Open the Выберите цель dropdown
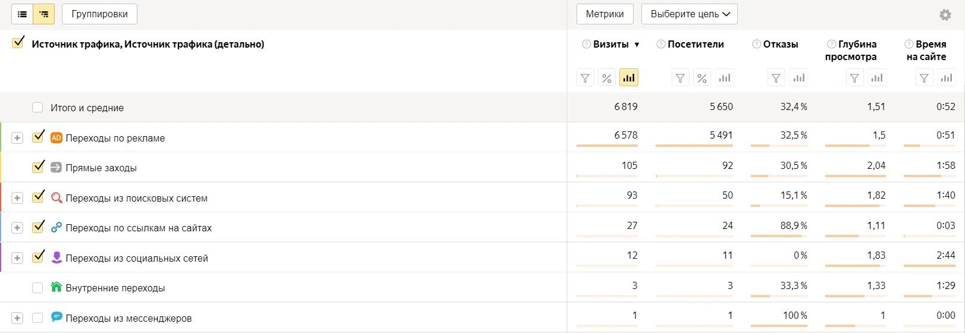 point(689,14)
